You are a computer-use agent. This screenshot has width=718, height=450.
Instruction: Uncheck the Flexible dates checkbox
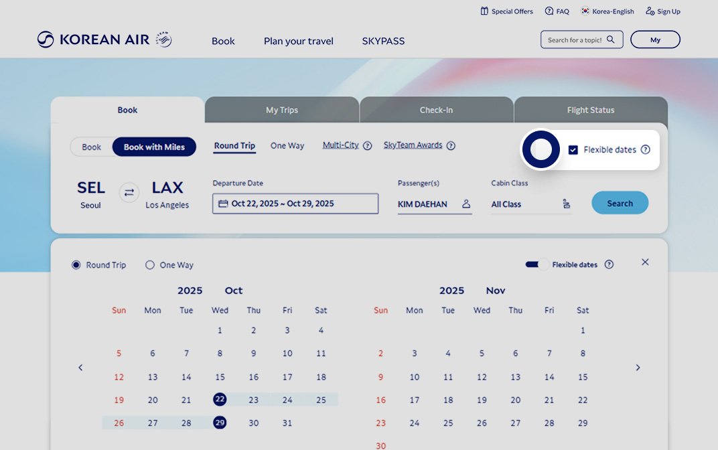[573, 150]
